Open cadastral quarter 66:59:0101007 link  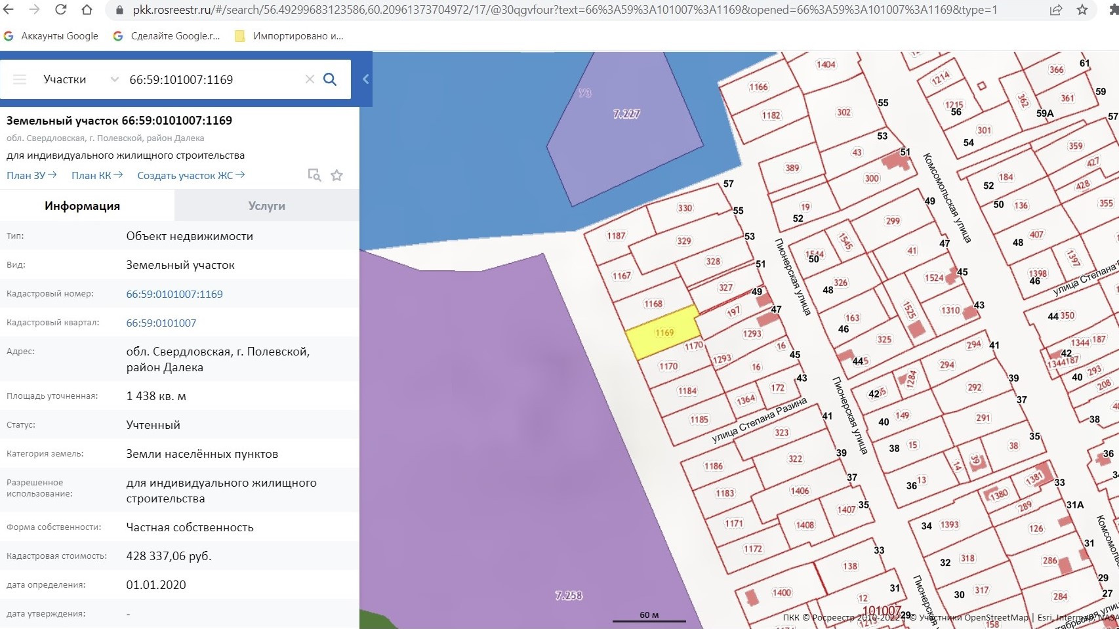[x=161, y=323]
